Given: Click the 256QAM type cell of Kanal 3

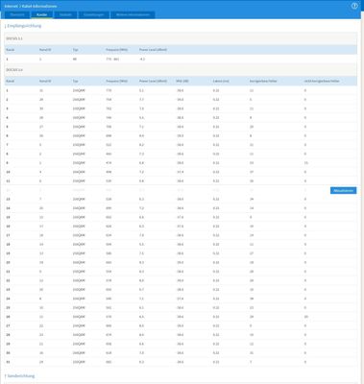Looking at the screenshot, I should click(79, 108).
